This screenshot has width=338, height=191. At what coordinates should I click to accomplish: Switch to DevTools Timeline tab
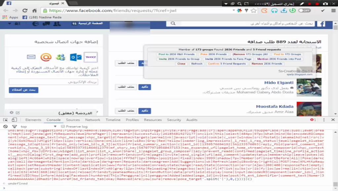point(113,120)
